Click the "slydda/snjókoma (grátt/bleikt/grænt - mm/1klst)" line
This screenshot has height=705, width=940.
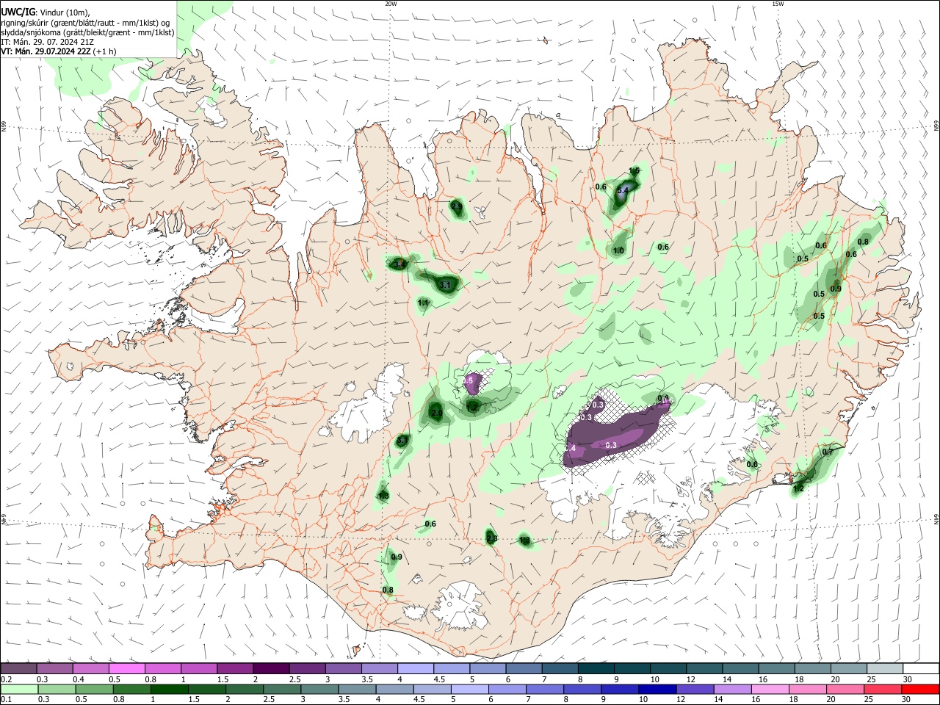tap(87, 32)
